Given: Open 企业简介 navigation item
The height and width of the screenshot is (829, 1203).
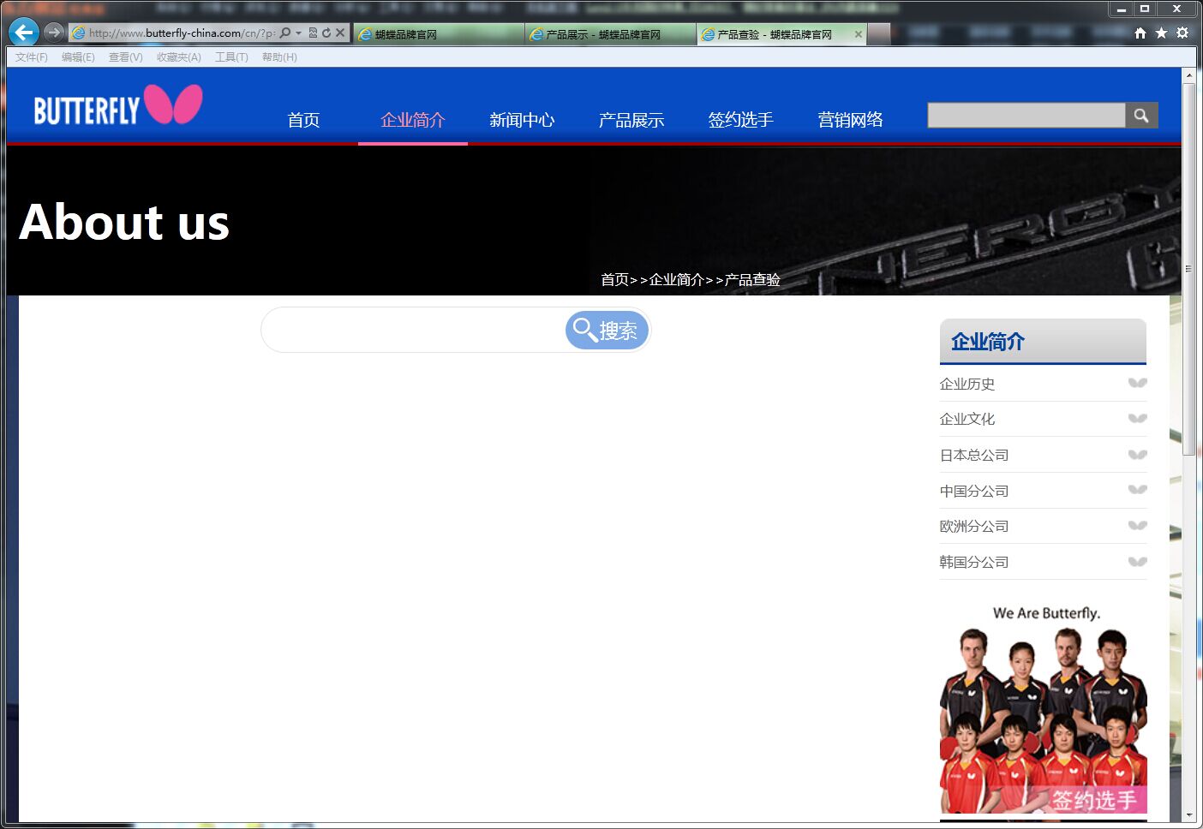Looking at the screenshot, I should (x=413, y=120).
